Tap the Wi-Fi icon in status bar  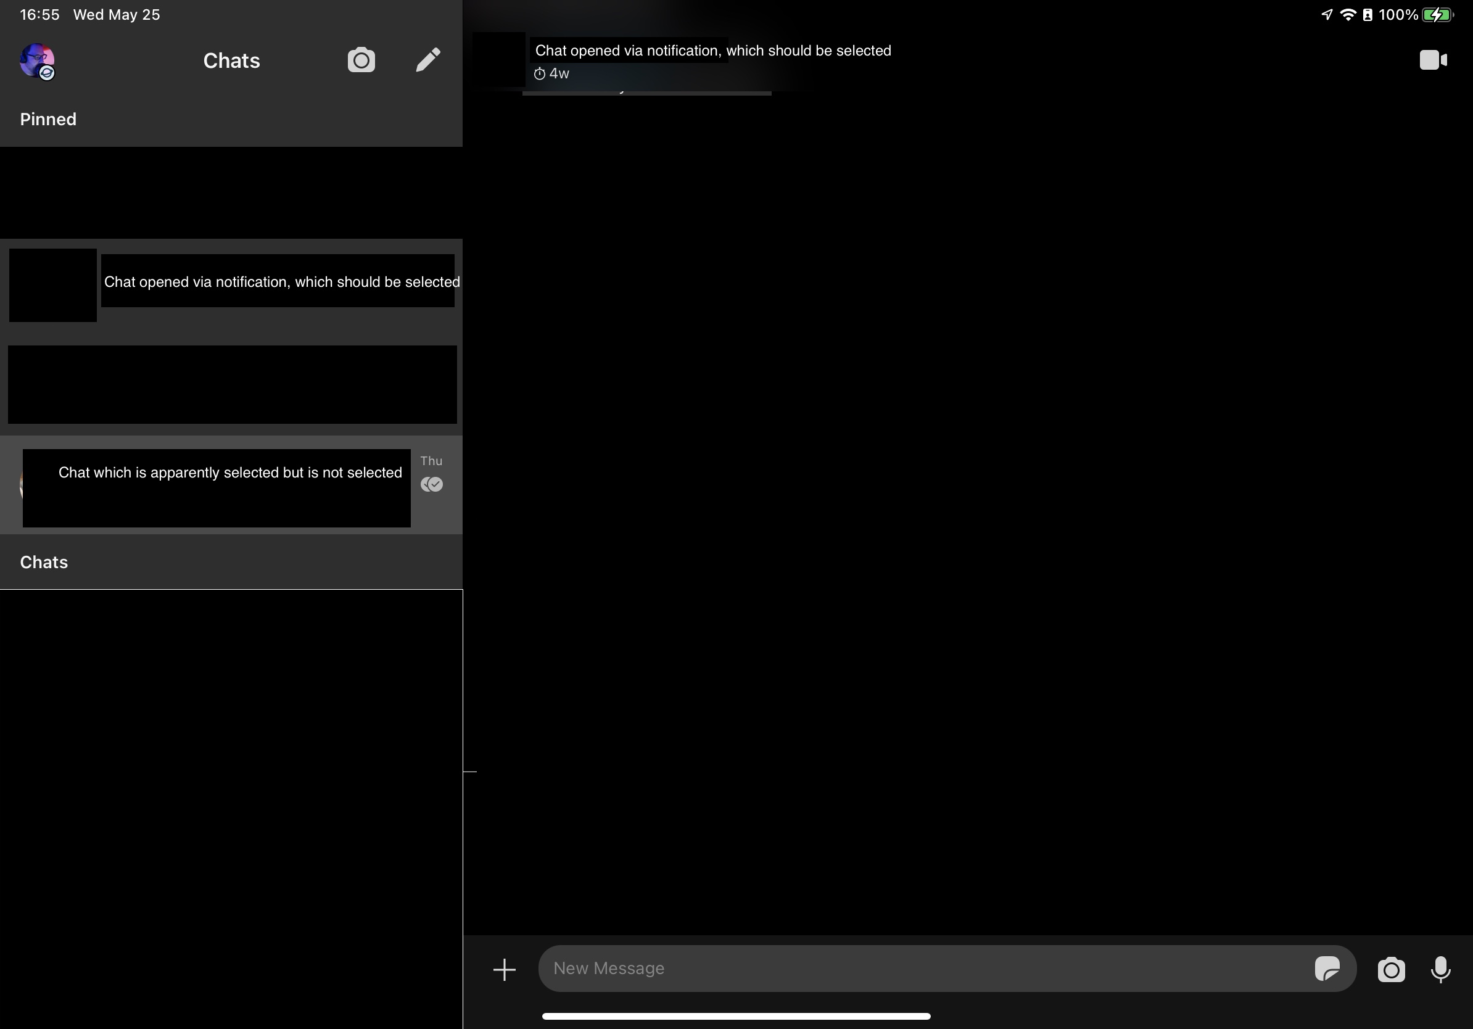[x=1348, y=15]
